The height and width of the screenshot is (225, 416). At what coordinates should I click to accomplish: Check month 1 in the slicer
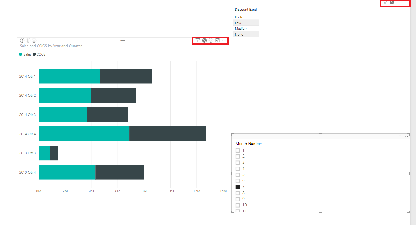pyautogui.click(x=238, y=151)
